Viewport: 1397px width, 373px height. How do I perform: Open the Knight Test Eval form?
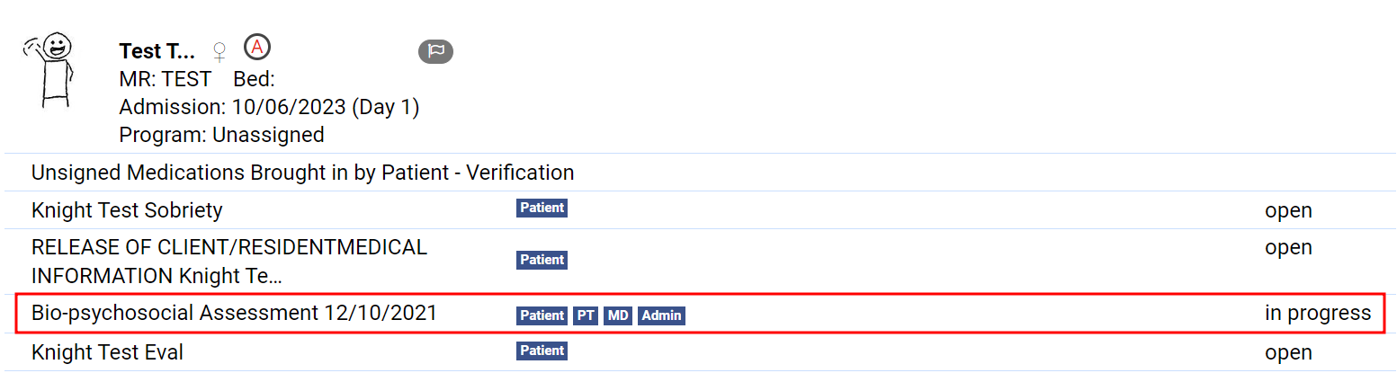[x=107, y=352]
